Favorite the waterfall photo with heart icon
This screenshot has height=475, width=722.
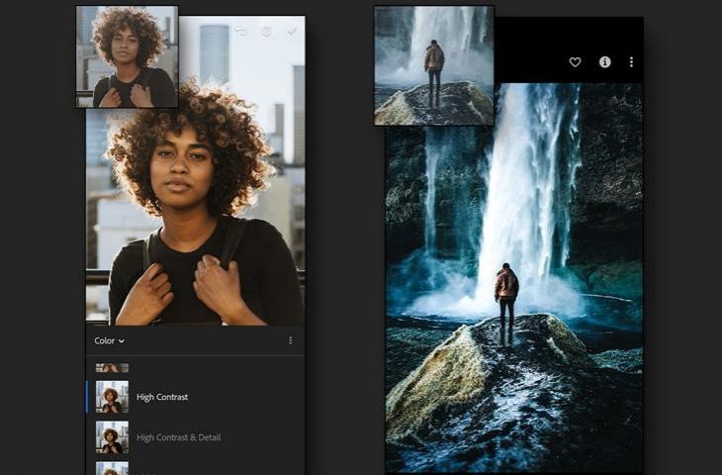coord(575,62)
